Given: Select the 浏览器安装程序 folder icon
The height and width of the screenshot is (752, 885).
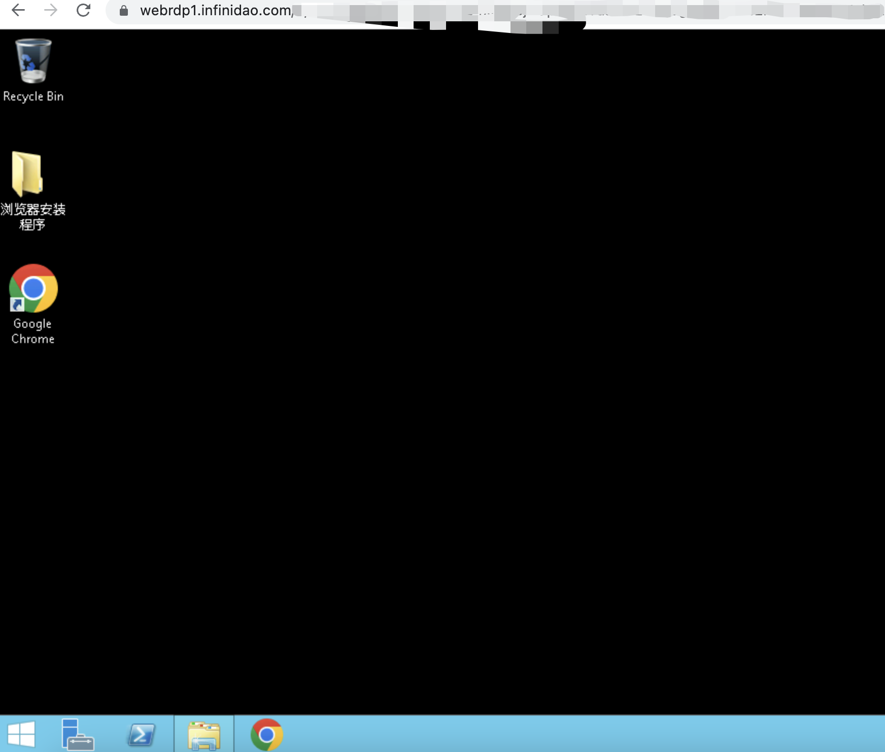Looking at the screenshot, I should (27, 174).
